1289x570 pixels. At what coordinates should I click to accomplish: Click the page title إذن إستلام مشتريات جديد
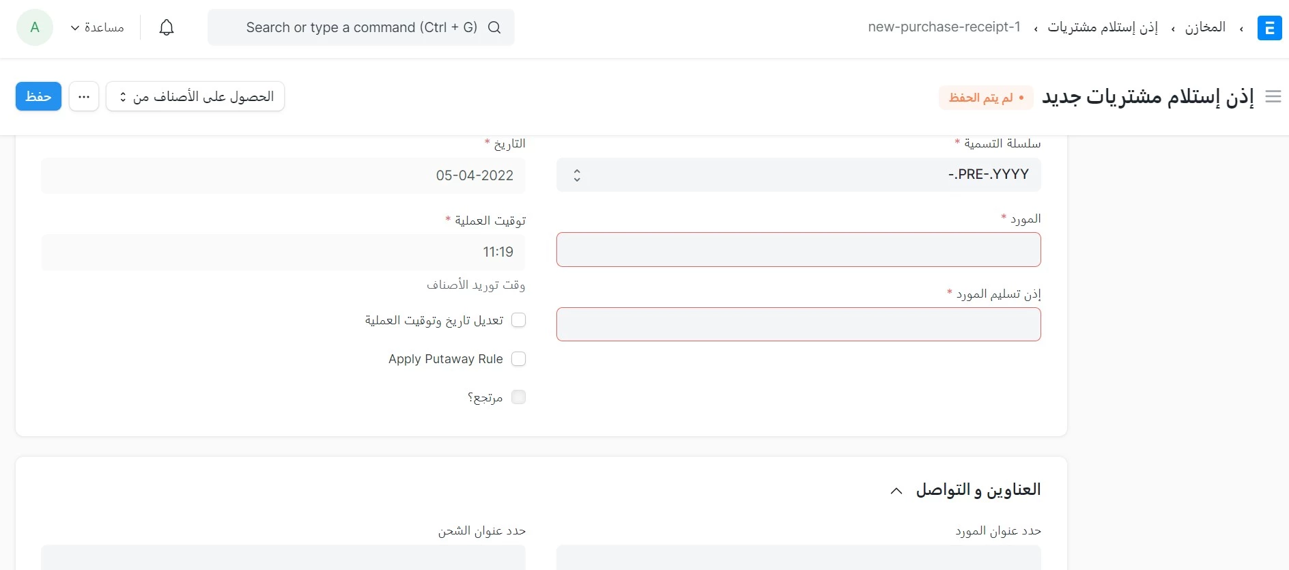coord(1148,97)
